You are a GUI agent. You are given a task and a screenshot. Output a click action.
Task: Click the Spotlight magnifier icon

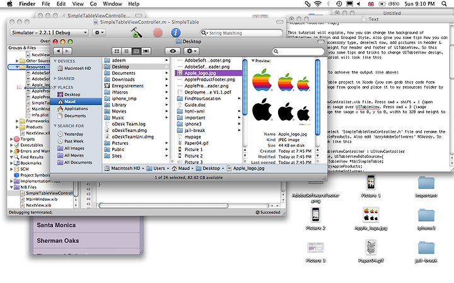[x=444, y=4]
